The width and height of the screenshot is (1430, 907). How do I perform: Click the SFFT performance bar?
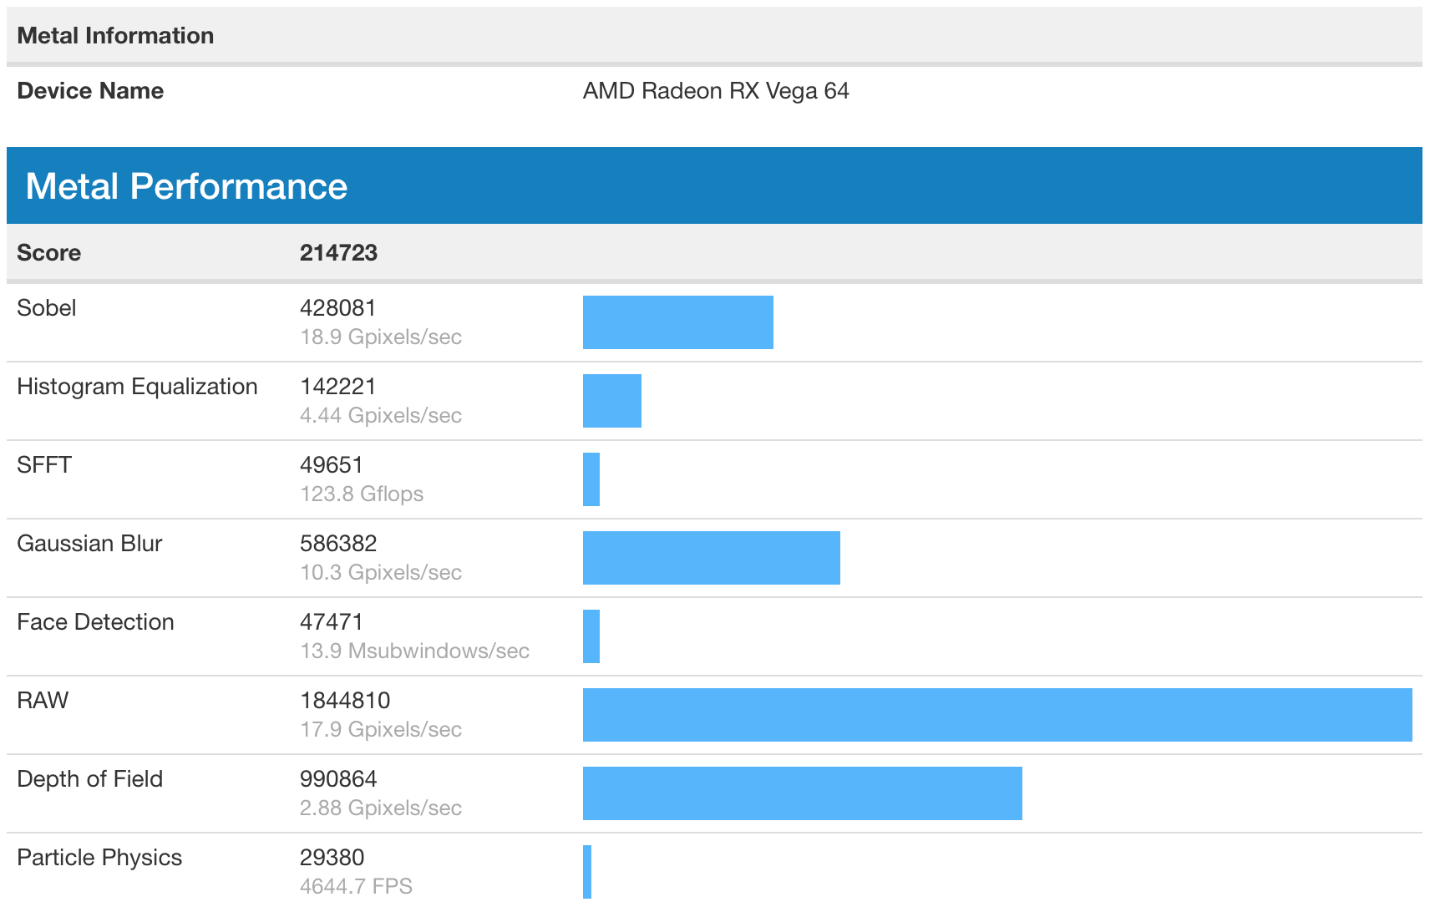(591, 479)
